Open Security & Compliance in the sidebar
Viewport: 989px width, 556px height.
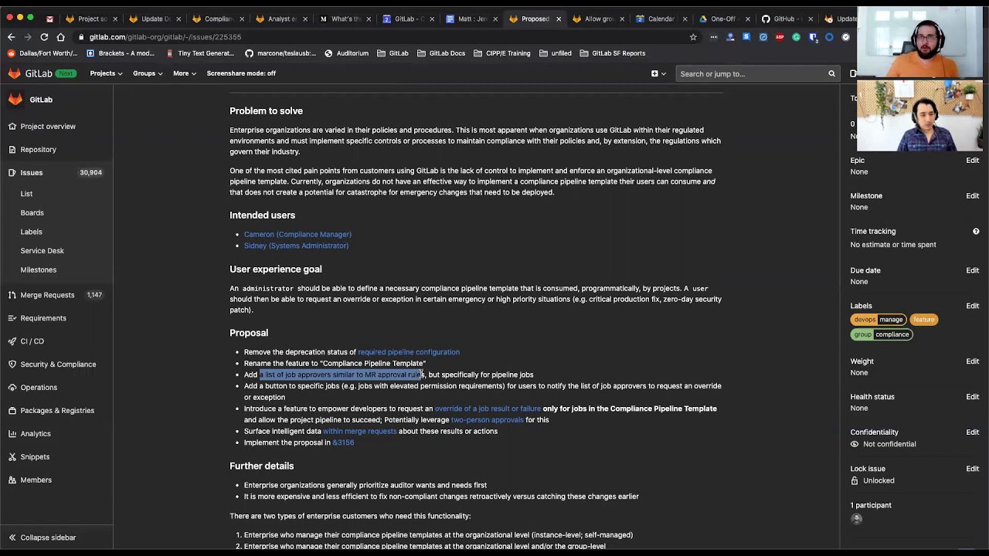(58, 364)
